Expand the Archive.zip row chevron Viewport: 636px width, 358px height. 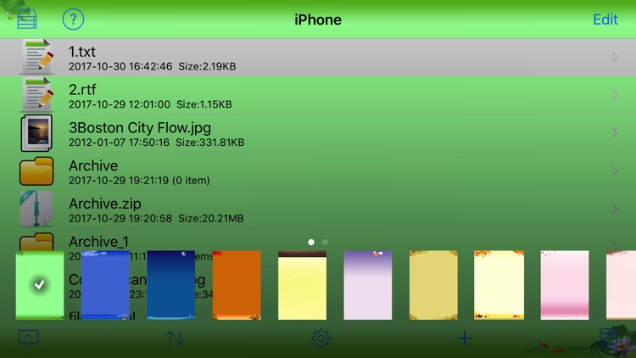coord(615,209)
